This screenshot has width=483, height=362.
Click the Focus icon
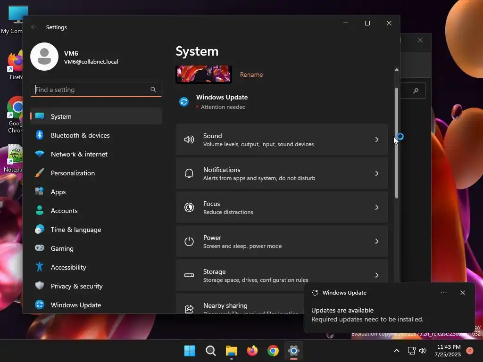click(x=189, y=207)
